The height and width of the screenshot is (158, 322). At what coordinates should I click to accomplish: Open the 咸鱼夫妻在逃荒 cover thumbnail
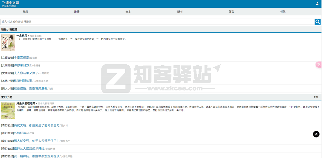pyautogui.click(x=8, y=110)
